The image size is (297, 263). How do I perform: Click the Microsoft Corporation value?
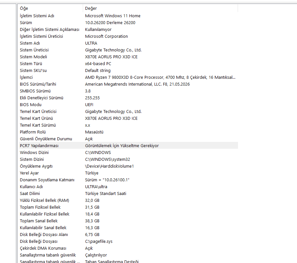click(106, 36)
